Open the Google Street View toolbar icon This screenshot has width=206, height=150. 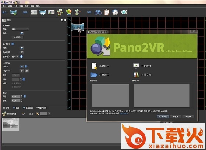(x=78, y=12)
